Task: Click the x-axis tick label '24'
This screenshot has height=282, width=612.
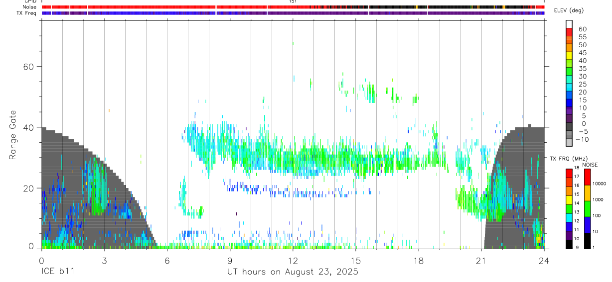Action: point(544,260)
